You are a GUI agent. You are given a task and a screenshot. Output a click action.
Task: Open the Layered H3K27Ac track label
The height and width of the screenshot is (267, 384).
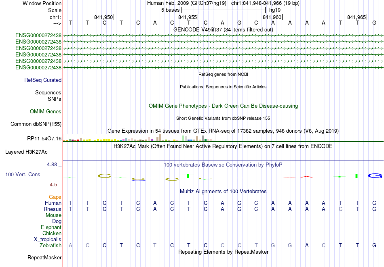click(26, 152)
